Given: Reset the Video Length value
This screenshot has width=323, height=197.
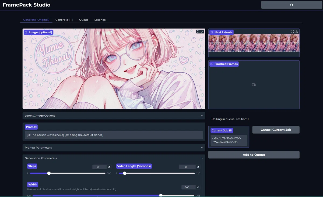Looking at the screenshot, I should coord(198,167).
